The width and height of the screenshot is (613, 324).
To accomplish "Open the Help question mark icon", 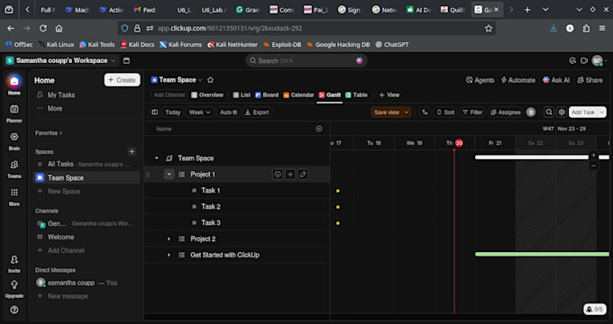I will point(14,310).
